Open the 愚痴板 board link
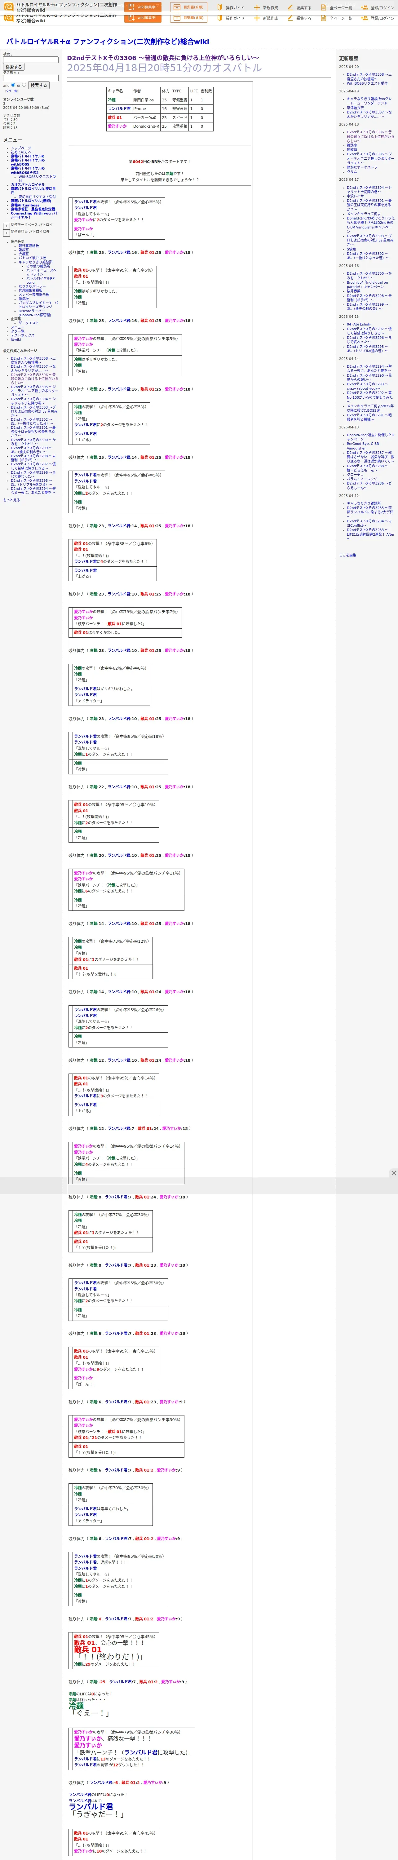This screenshot has height=1860, width=398. point(24,299)
